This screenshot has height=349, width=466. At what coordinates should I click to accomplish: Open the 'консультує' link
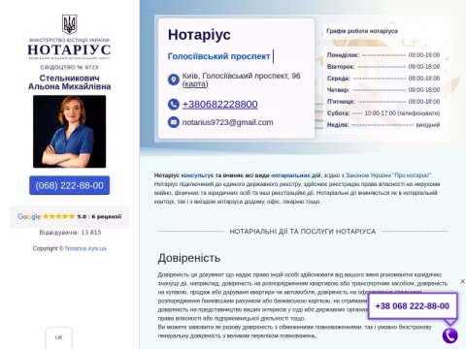tap(197, 175)
